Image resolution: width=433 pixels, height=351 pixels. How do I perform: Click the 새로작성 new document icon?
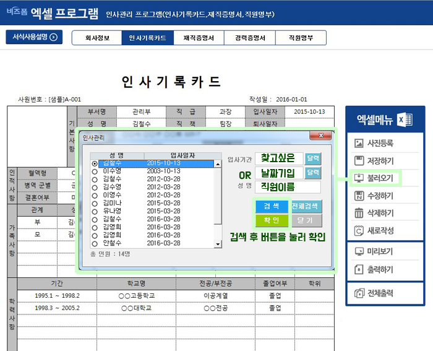pos(359,230)
